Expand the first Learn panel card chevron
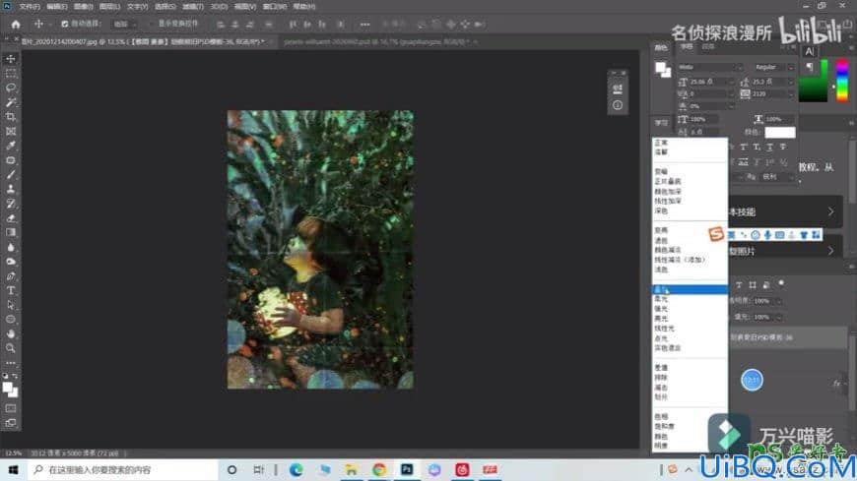 coord(830,211)
